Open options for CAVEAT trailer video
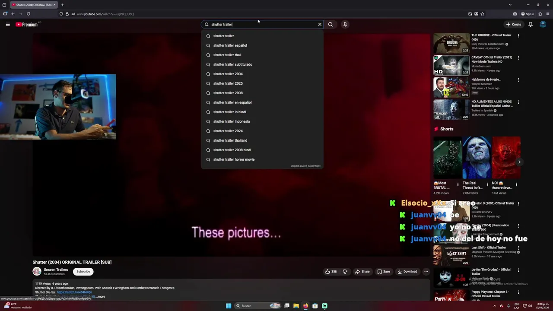Image resolution: width=553 pixels, height=311 pixels. pos(518,58)
